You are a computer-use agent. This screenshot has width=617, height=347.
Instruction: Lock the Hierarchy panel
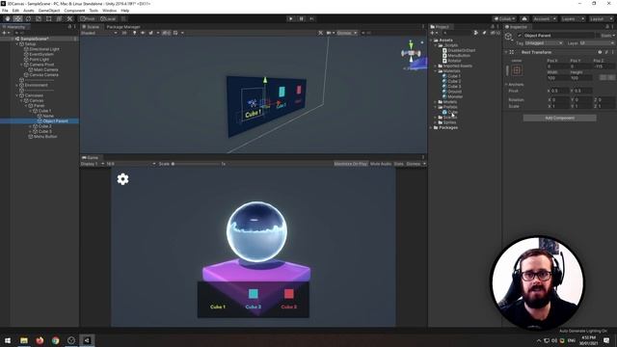click(x=69, y=27)
